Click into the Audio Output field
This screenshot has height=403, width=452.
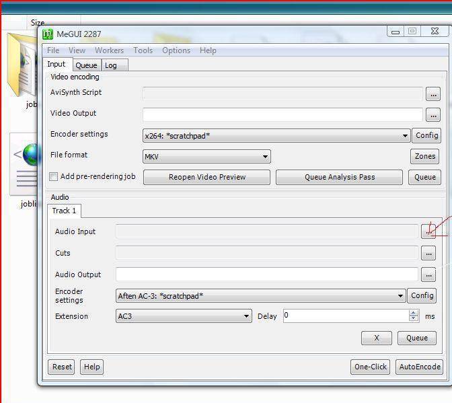pyautogui.click(x=267, y=274)
